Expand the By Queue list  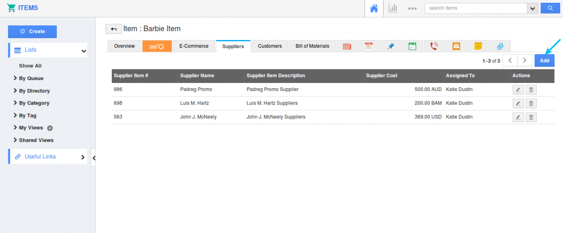(28, 78)
